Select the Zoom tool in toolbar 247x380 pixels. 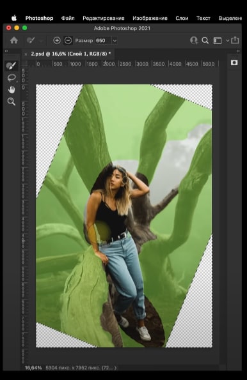[x=11, y=102]
